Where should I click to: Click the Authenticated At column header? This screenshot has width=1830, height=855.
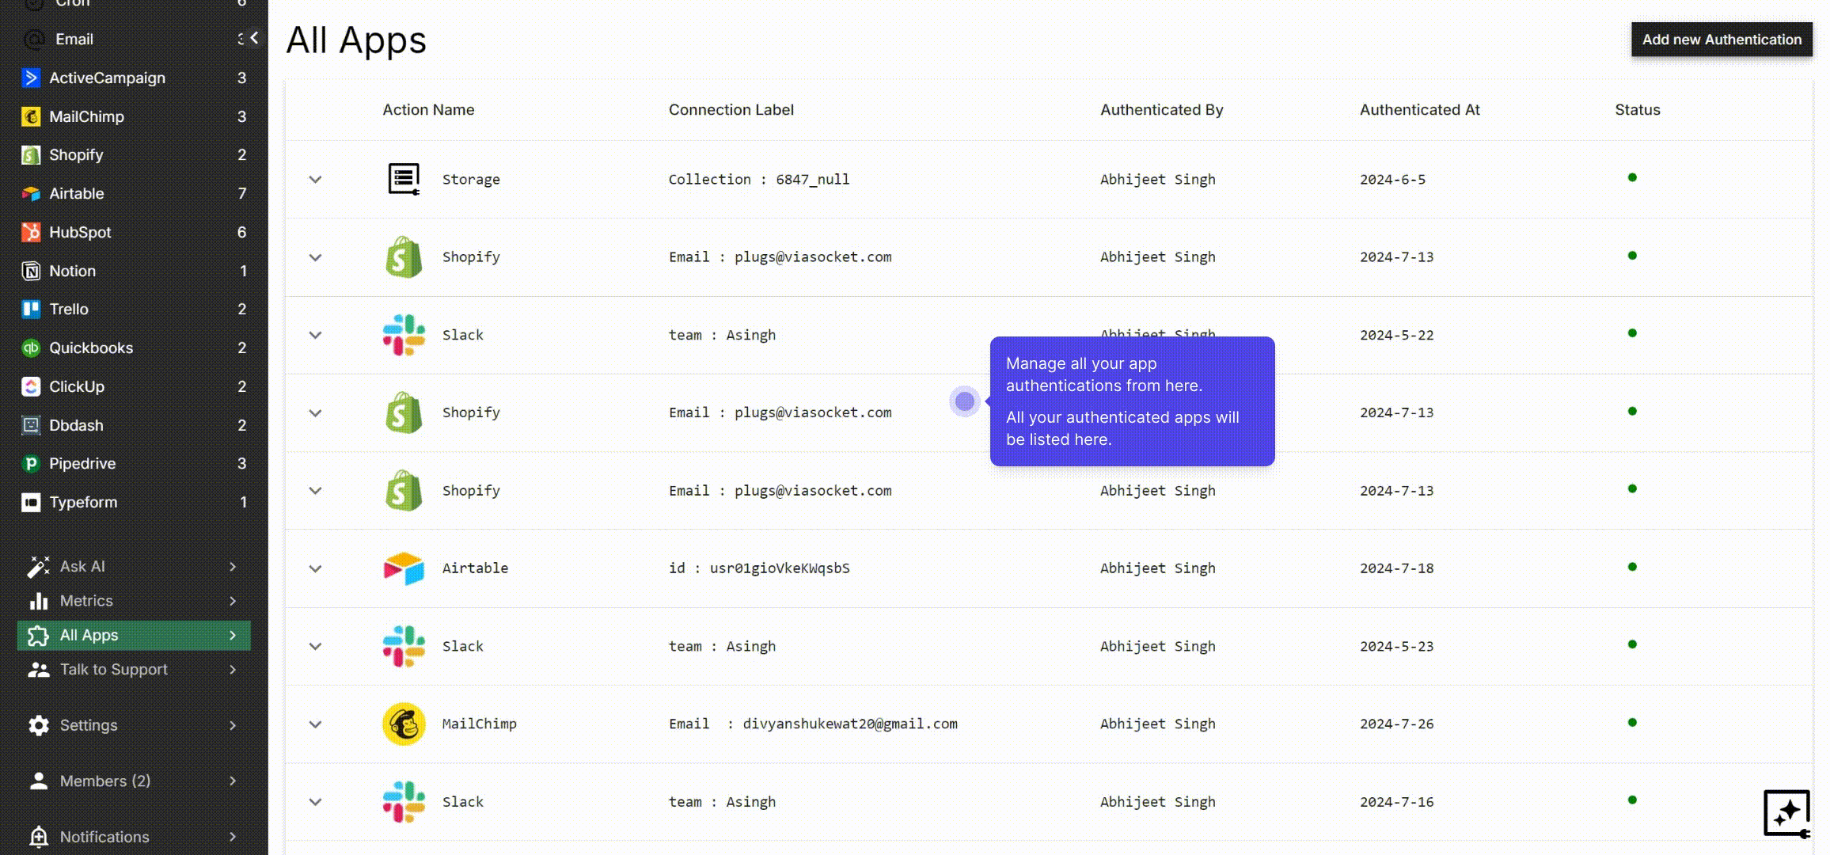click(x=1419, y=110)
